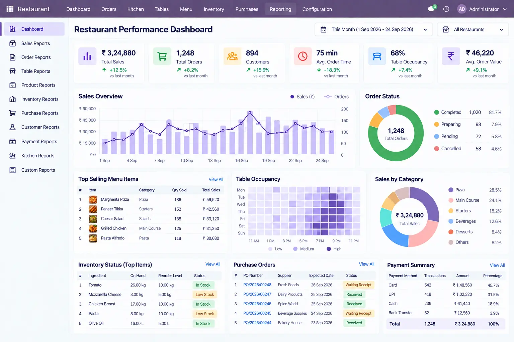The width and height of the screenshot is (514, 342).
Task: Click the clock activity icon in top bar
Action: coord(446,9)
